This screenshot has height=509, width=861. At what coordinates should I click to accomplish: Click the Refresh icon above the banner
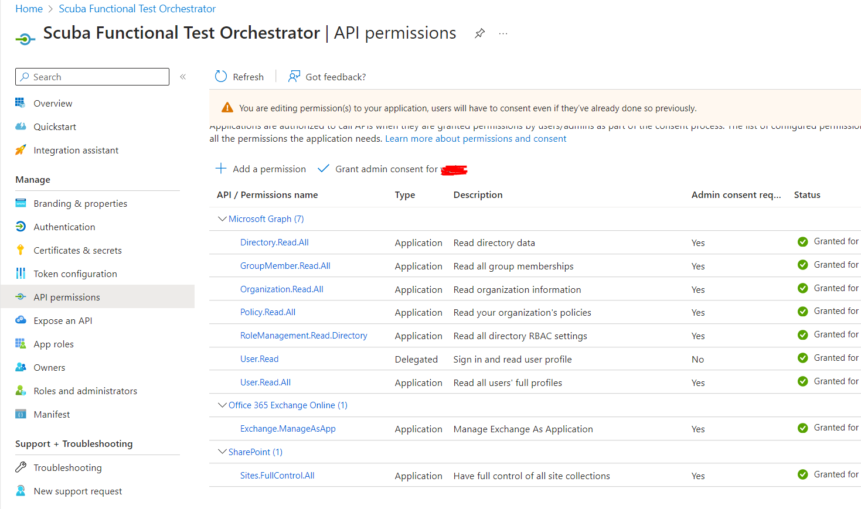[x=220, y=76]
